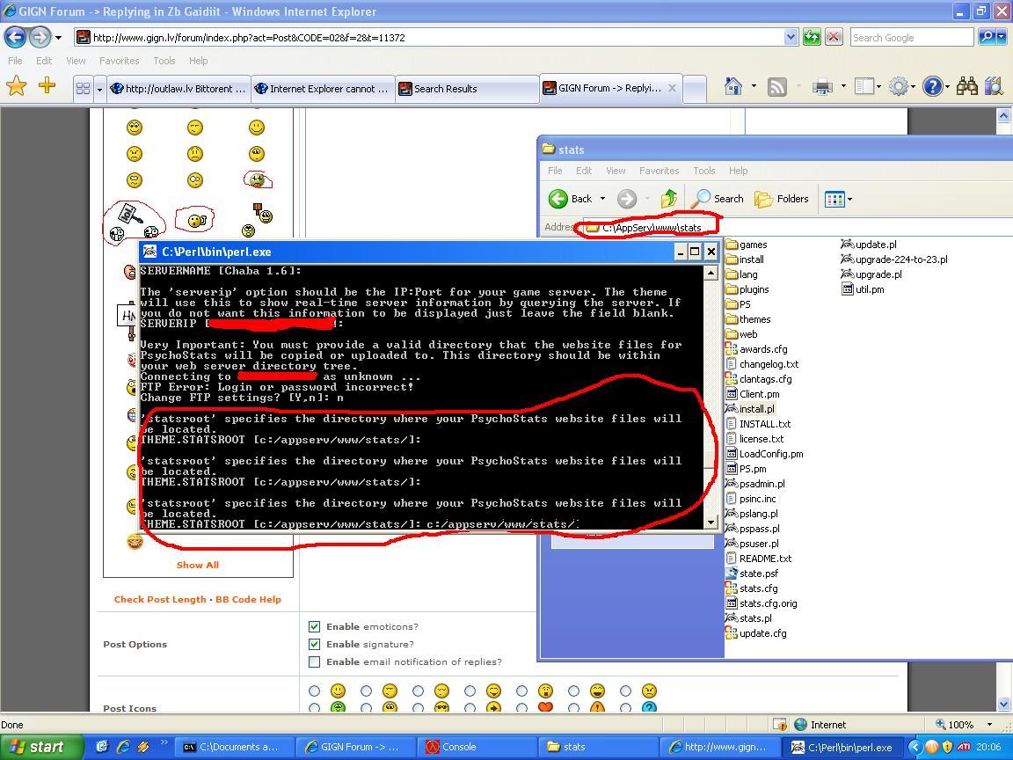Click the Show All emoticons link
Screen dimensions: 1013x760
(x=198, y=565)
